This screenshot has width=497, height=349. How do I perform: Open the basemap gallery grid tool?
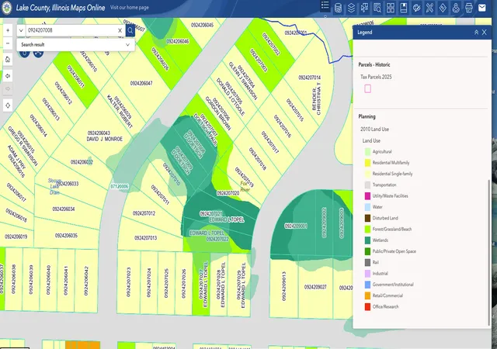[391, 8]
